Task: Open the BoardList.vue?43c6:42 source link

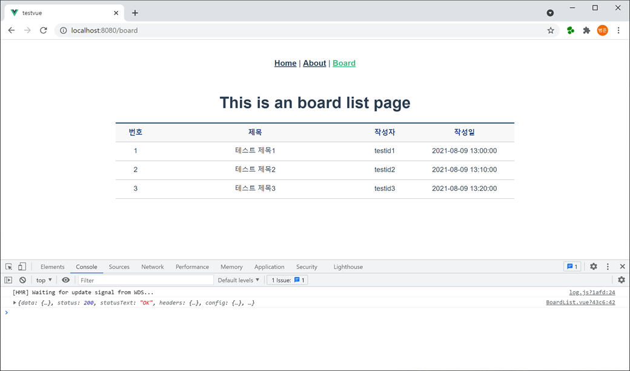Action: pyautogui.click(x=580, y=303)
